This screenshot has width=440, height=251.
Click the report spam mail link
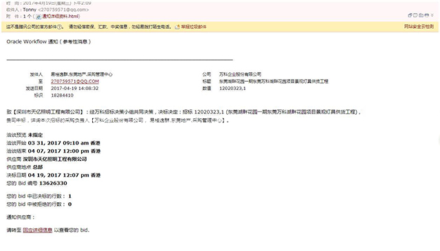coord(194,27)
